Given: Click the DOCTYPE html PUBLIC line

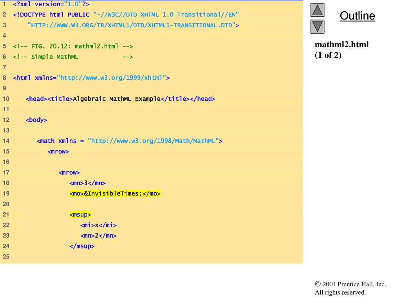Looking at the screenshot, I should [126, 15].
